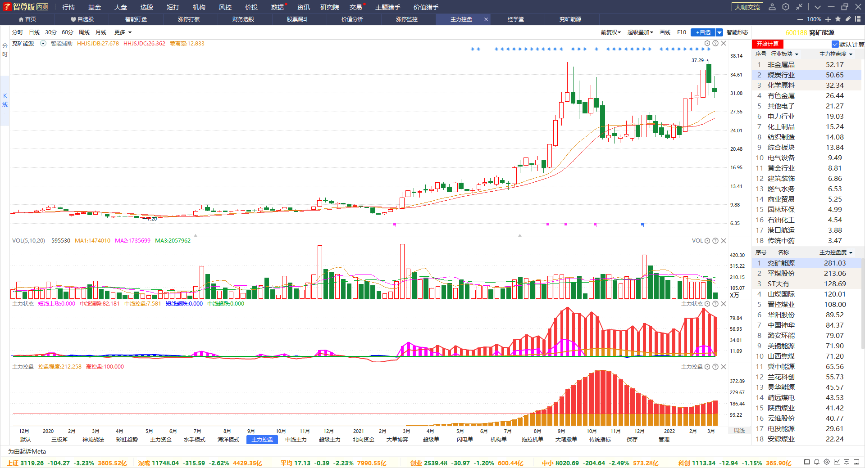The height and width of the screenshot is (468, 865).
Task: Open the user account icon in title bar
Action: (x=772, y=7)
